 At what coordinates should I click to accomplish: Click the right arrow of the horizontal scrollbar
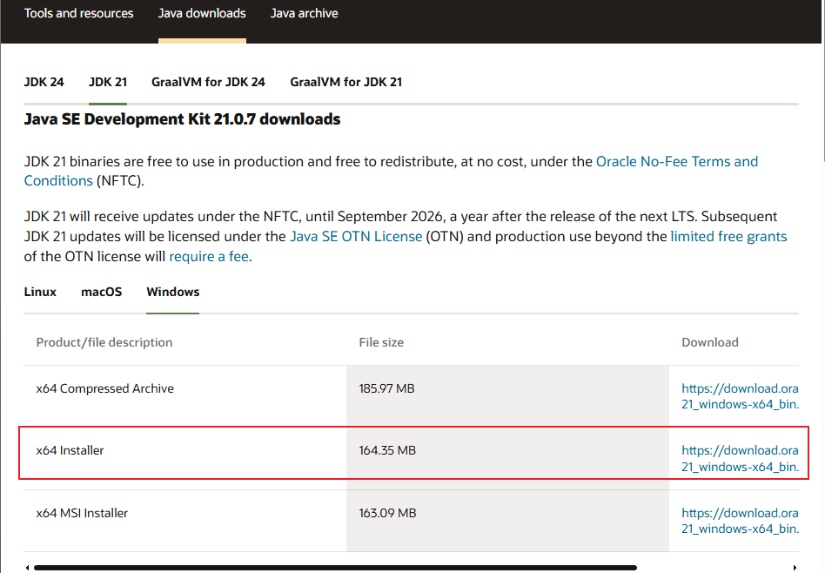click(x=795, y=568)
